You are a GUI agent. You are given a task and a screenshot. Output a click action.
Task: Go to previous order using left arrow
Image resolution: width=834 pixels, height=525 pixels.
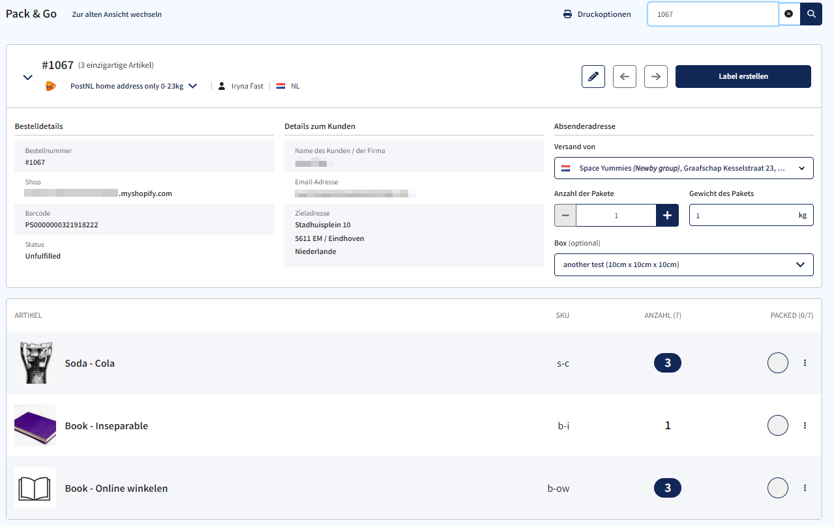click(624, 76)
